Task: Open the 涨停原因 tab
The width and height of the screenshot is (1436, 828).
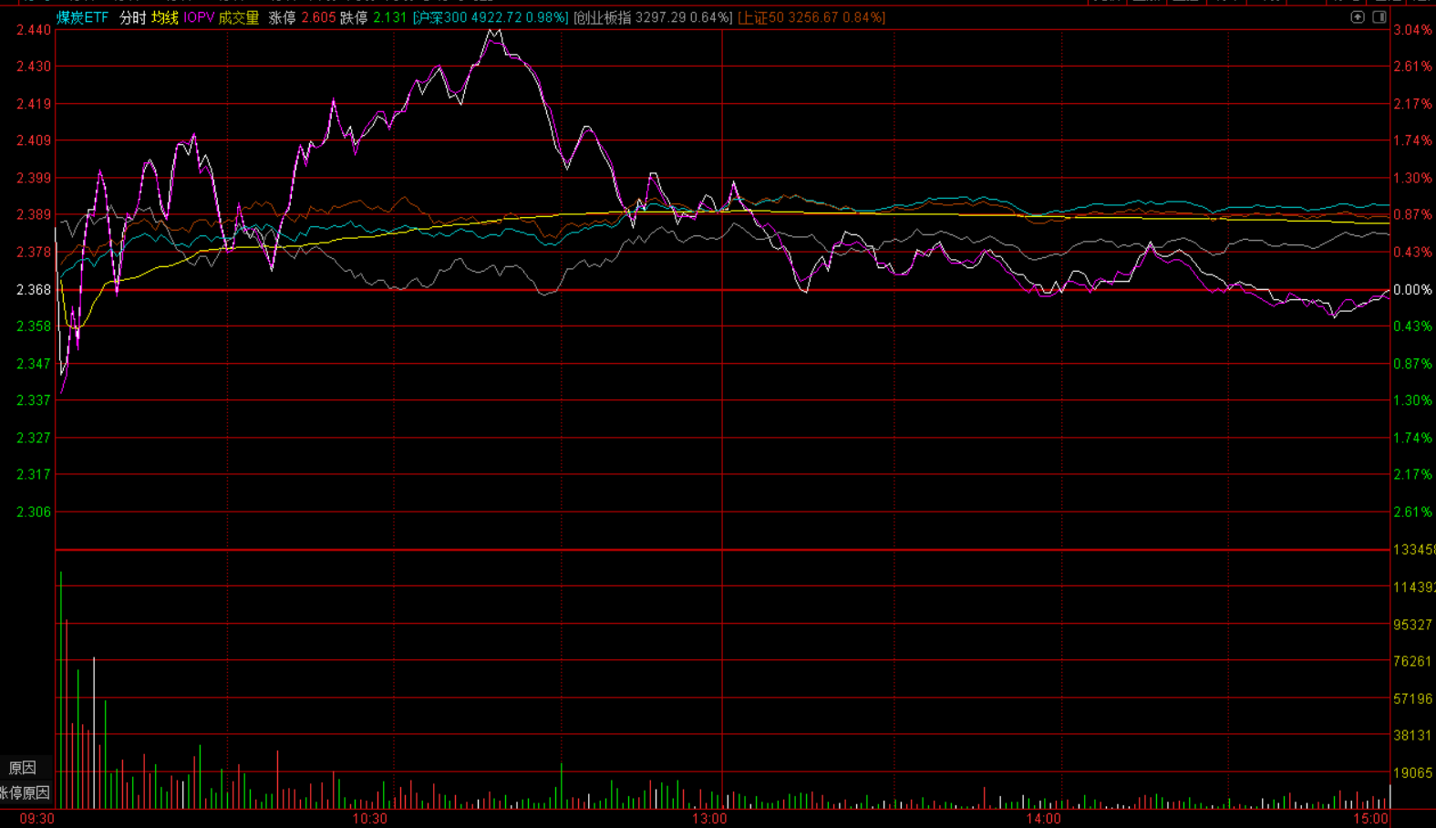Action: point(25,792)
